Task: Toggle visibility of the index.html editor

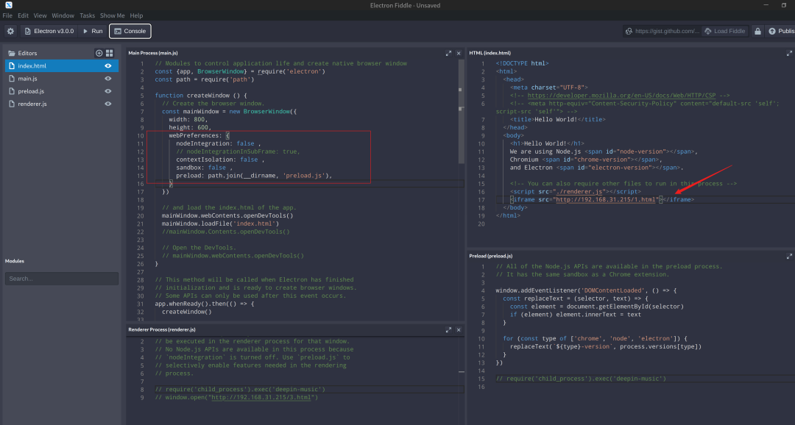Action: [x=108, y=66]
